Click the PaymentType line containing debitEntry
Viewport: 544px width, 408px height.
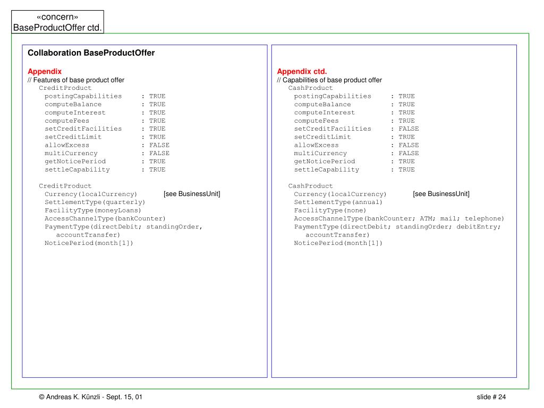coord(397,227)
